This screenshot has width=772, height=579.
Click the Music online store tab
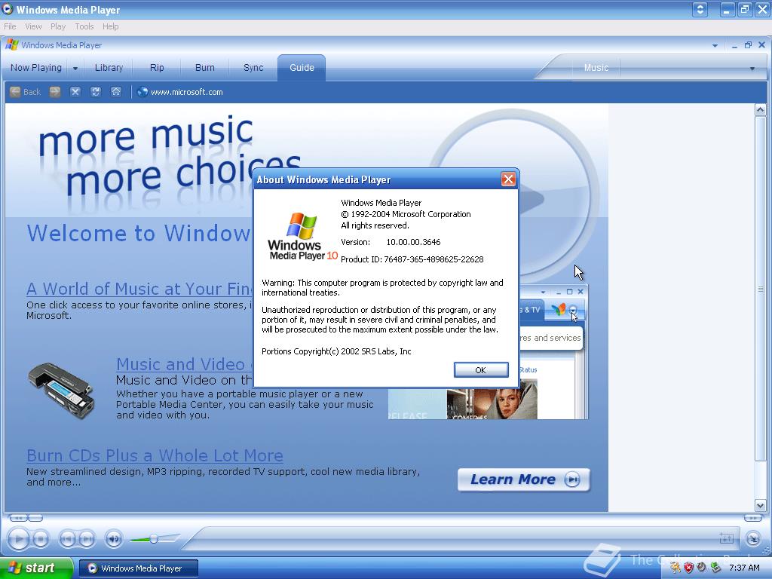(x=596, y=68)
